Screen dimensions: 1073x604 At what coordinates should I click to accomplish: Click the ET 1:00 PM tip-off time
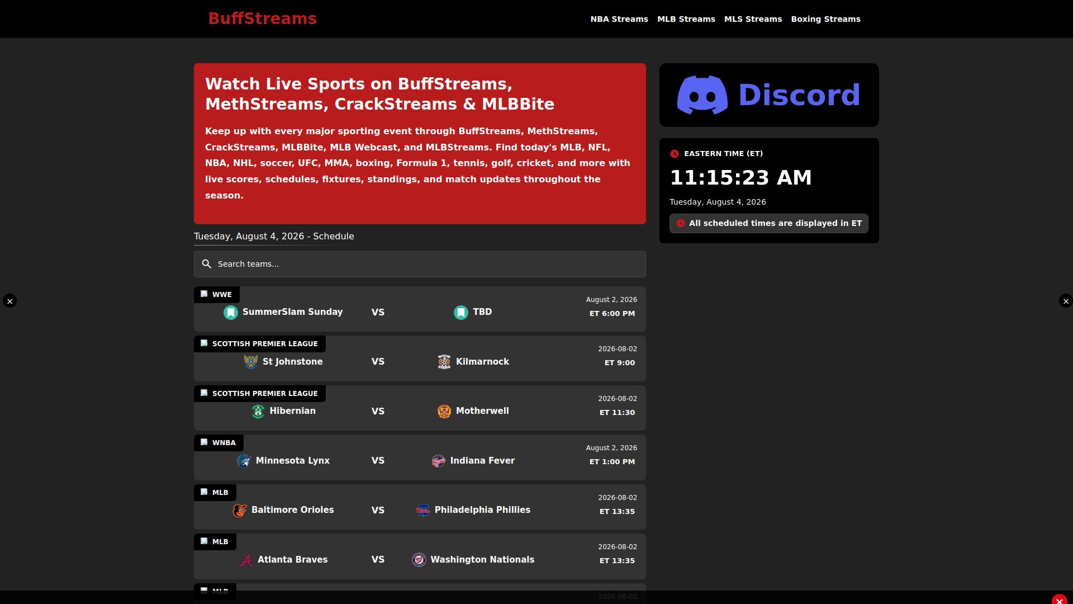coord(612,462)
